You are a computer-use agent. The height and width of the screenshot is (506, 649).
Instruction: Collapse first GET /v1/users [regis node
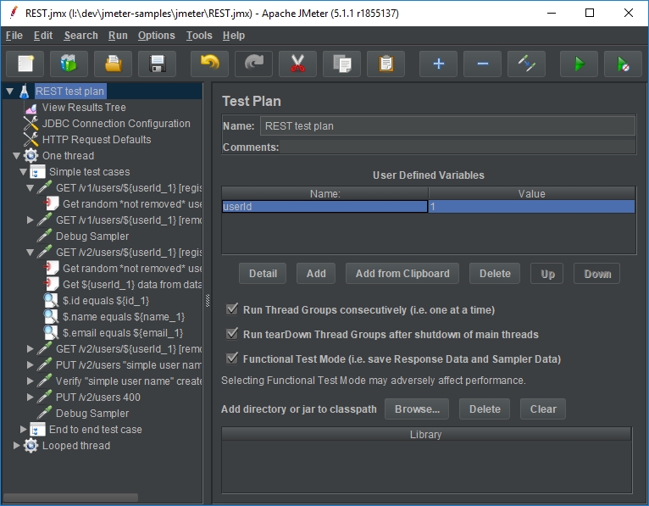pos(31,188)
